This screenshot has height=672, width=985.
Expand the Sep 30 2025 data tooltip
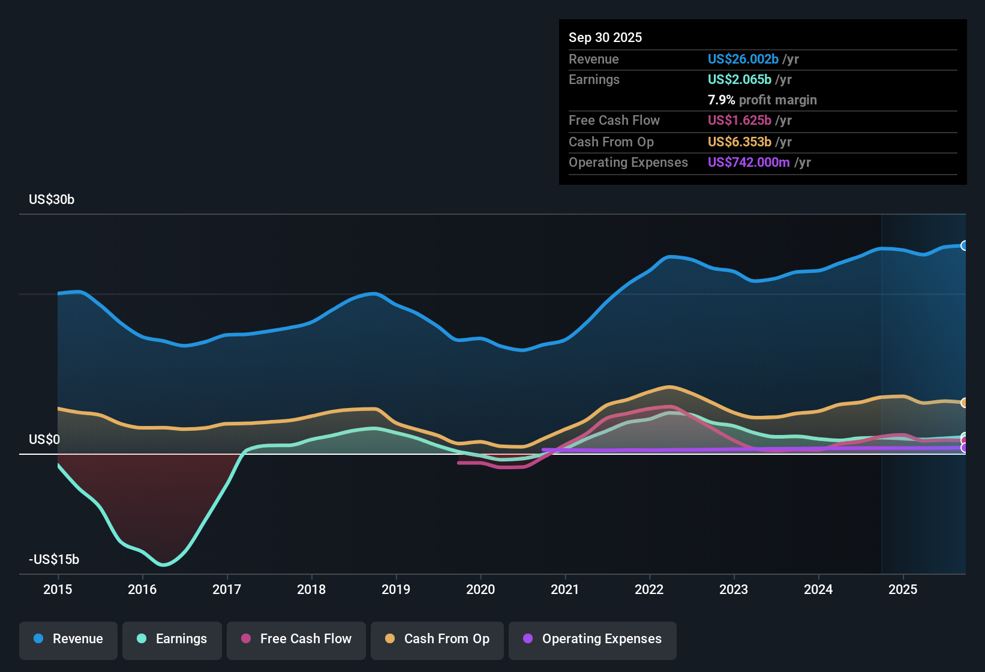605,37
